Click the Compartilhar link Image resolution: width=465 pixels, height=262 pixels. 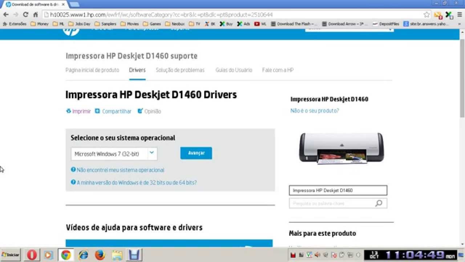tap(113, 111)
